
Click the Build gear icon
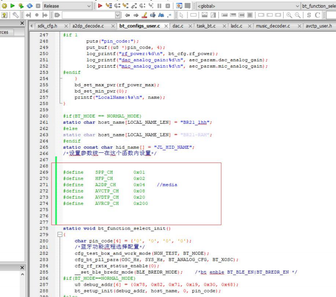coord(4,6)
